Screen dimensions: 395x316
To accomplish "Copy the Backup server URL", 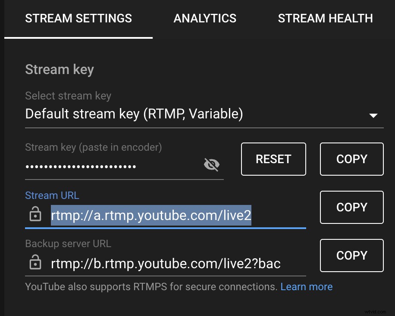I will click(351, 255).
